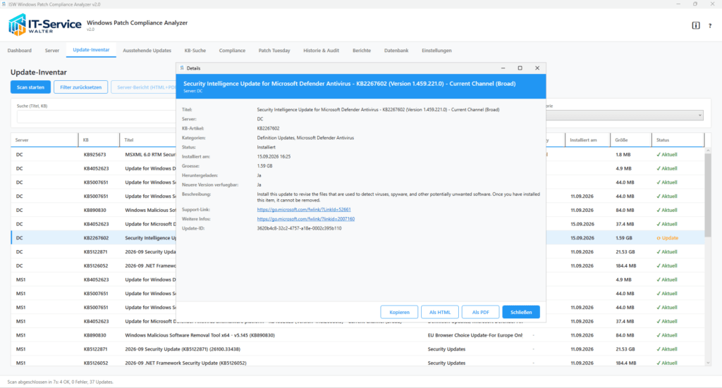The height and width of the screenshot is (388, 722).
Task: Click the Schließen button
Action: click(x=521, y=312)
